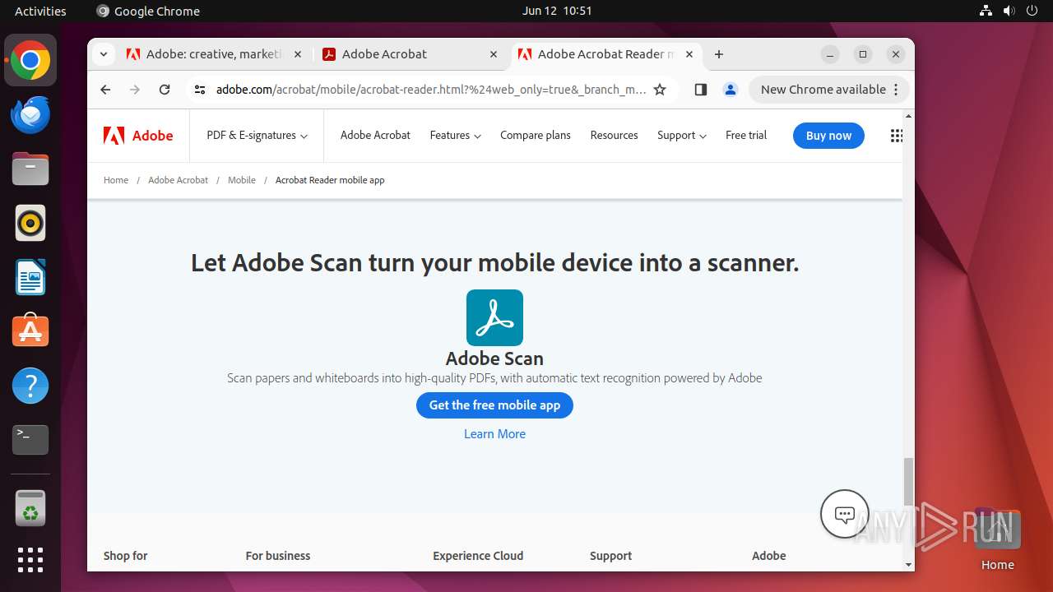Open the network status tray icon
This screenshot has height=592, width=1053.
(986, 11)
